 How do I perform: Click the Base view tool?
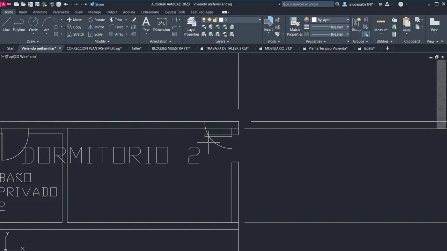tap(434, 24)
